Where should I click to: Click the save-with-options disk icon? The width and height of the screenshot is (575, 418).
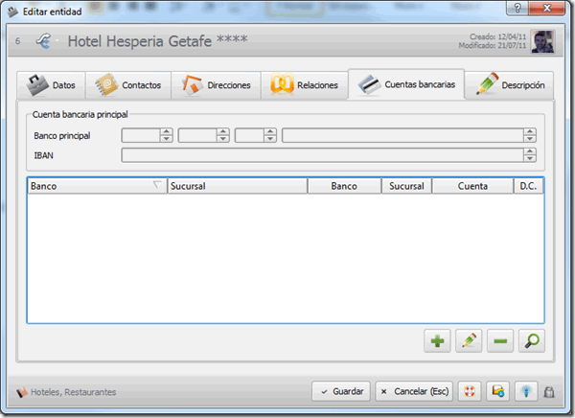click(498, 391)
